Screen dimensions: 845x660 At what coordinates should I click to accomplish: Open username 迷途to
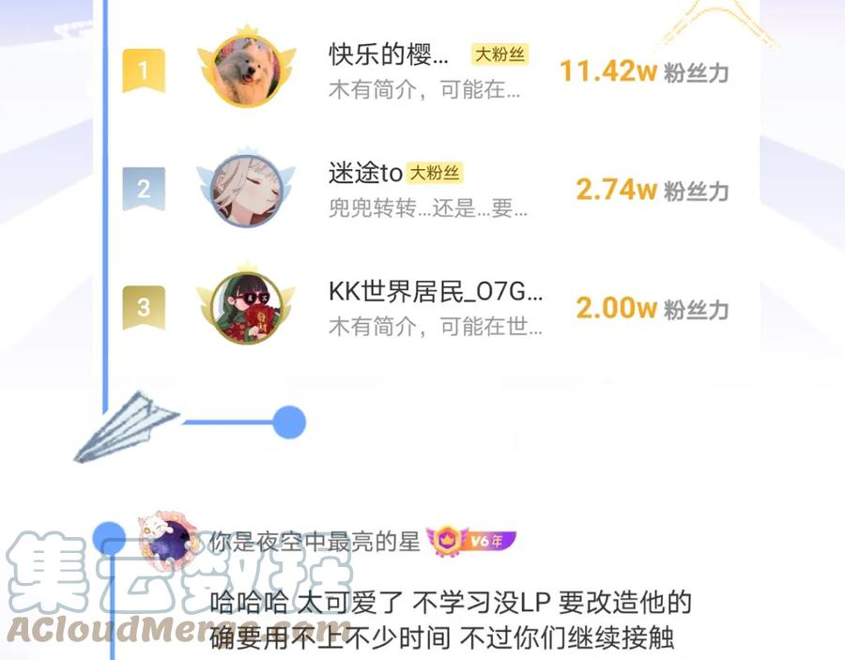pyautogui.click(x=365, y=173)
